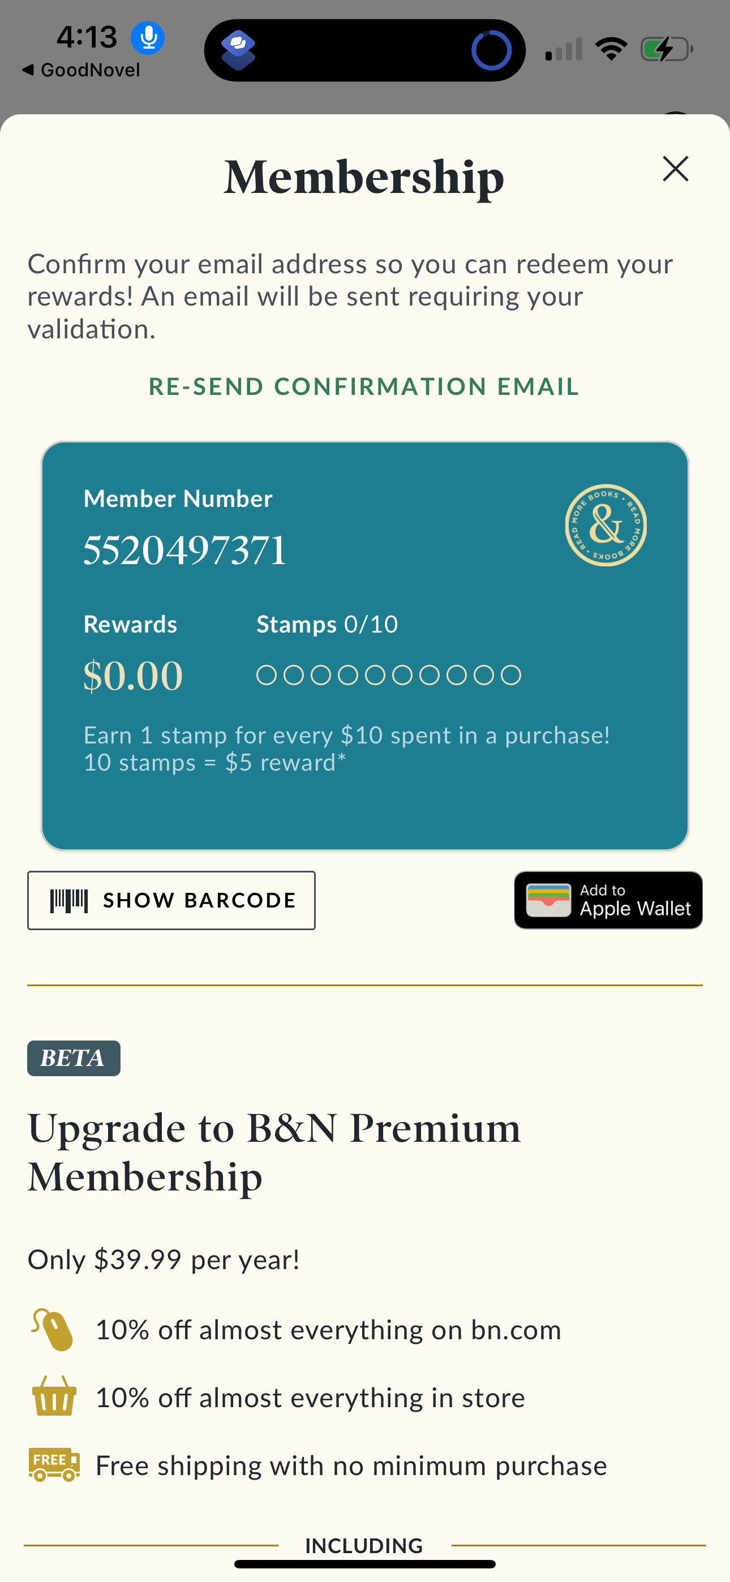Tap the blue loading ring indicator
The image size is (730, 1582).
click(x=491, y=50)
